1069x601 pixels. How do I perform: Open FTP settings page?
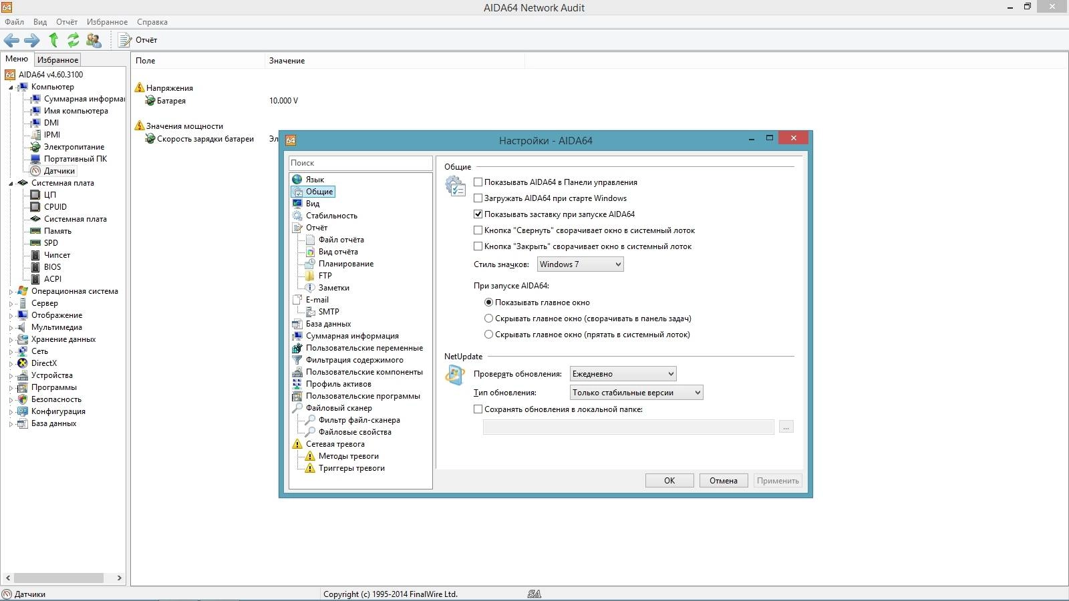point(325,276)
